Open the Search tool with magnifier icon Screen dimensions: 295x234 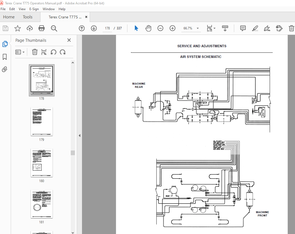click(x=54, y=28)
